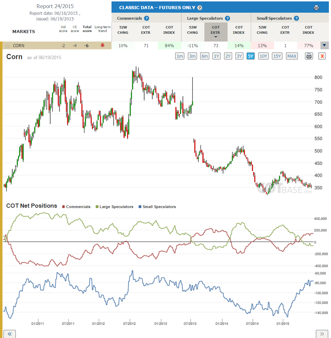Go to previous period with left double arrow
Viewport: 331px width, 338px height.
pyautogui.click(x=10, y=334)
